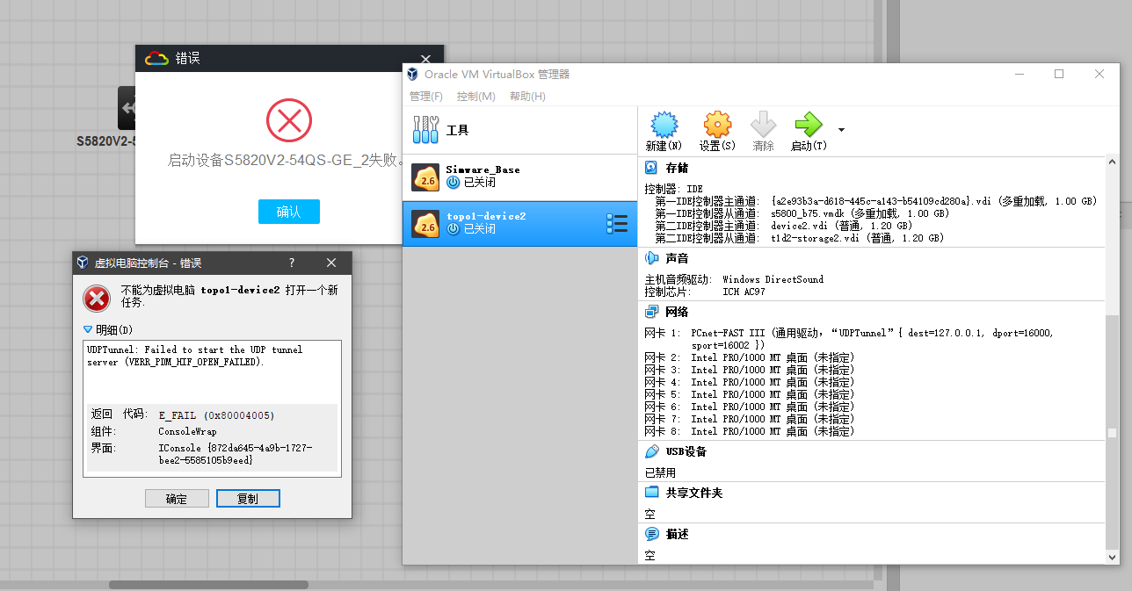This screenshot has width=1132, height=591.
Task: Click the VirtualBox cube icon in manager titlebar
Action: 412,75
